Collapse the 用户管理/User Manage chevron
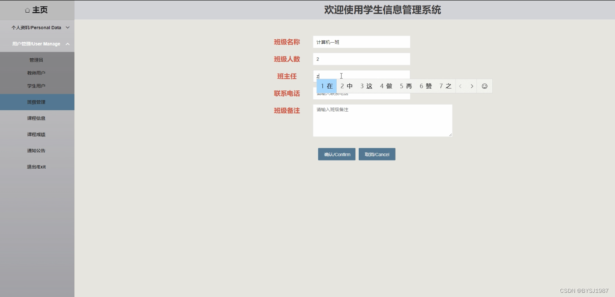This screenshot has height=297, width=615. point(68,44)
